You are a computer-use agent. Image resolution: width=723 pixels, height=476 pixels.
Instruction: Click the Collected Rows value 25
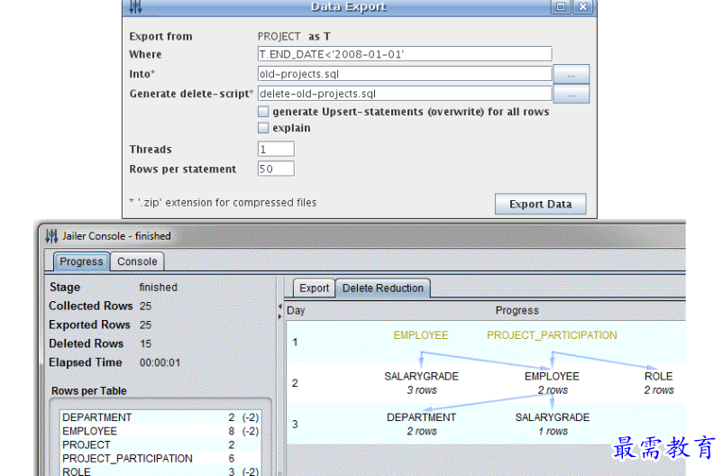coord(146,307)
